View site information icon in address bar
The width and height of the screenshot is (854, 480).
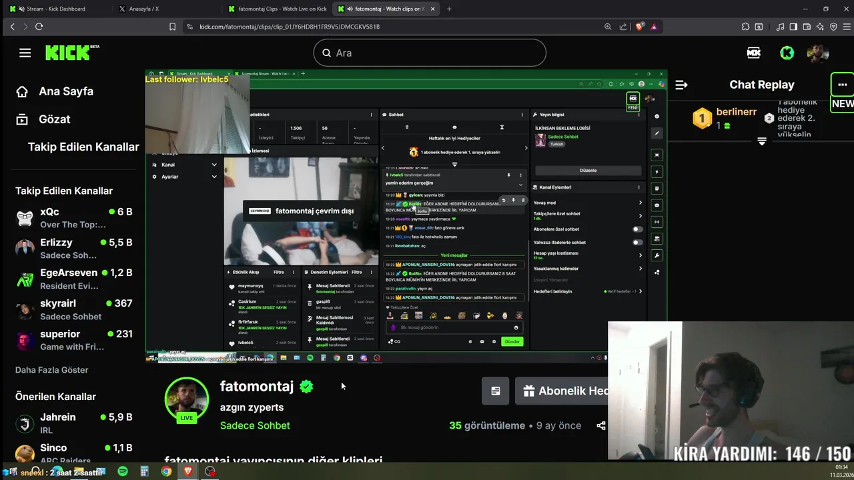[x=189, y=27]
